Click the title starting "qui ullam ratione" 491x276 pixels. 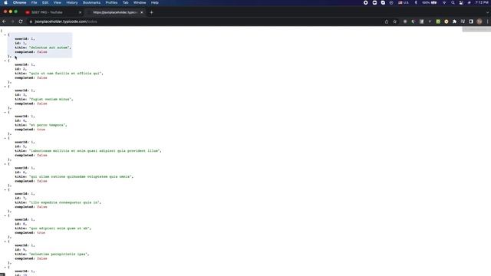pos(81,176)
